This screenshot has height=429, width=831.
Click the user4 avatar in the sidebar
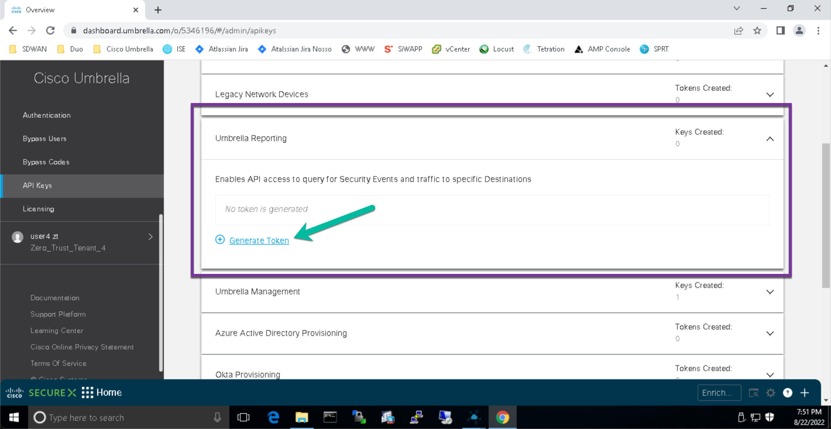(18, 236)
